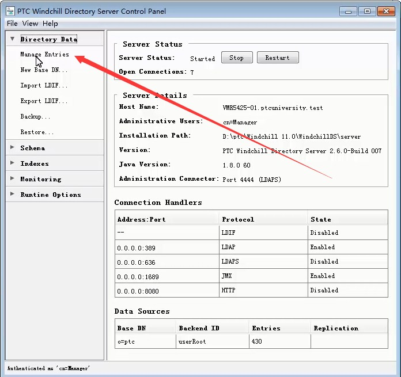Collapse the Directory Data section arrow
This screenshot has height=377, width=401.
(12, 39)
